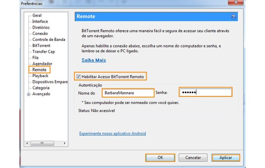This screenshot has height=168, width=265.
Task: Select Categoria in the preferences list
Action: pos(41,88)
